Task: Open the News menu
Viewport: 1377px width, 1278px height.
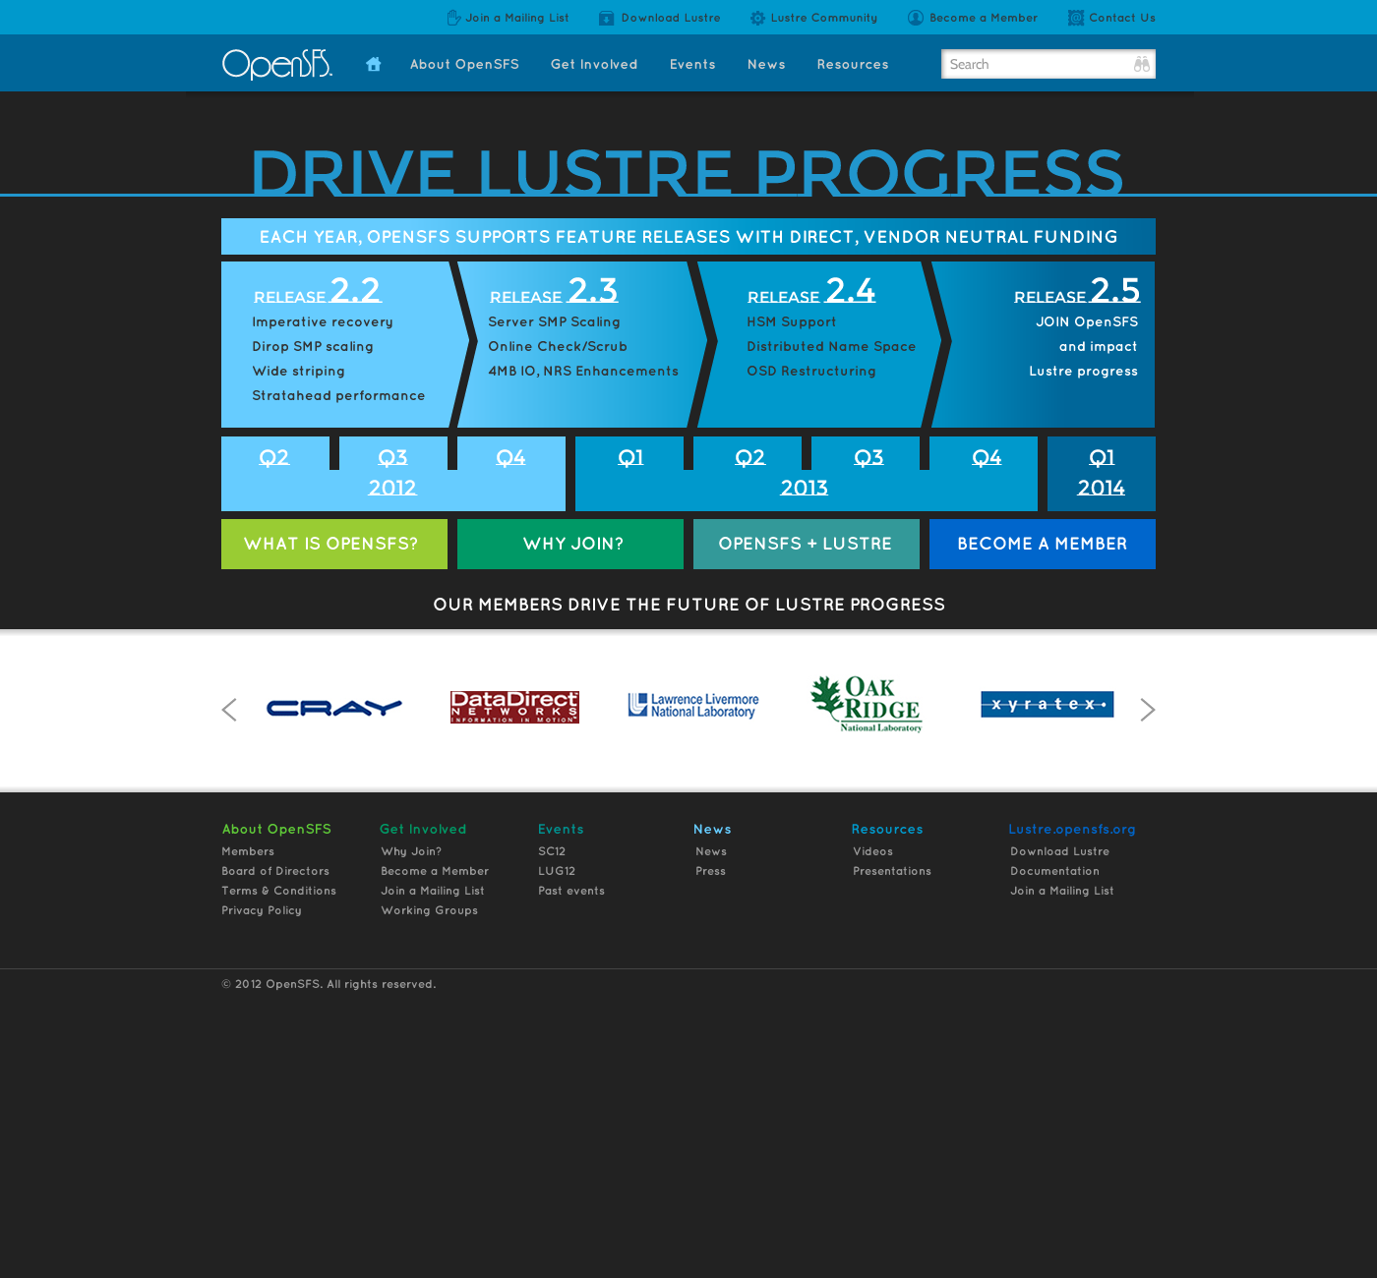Action: (x=766, y=64)
